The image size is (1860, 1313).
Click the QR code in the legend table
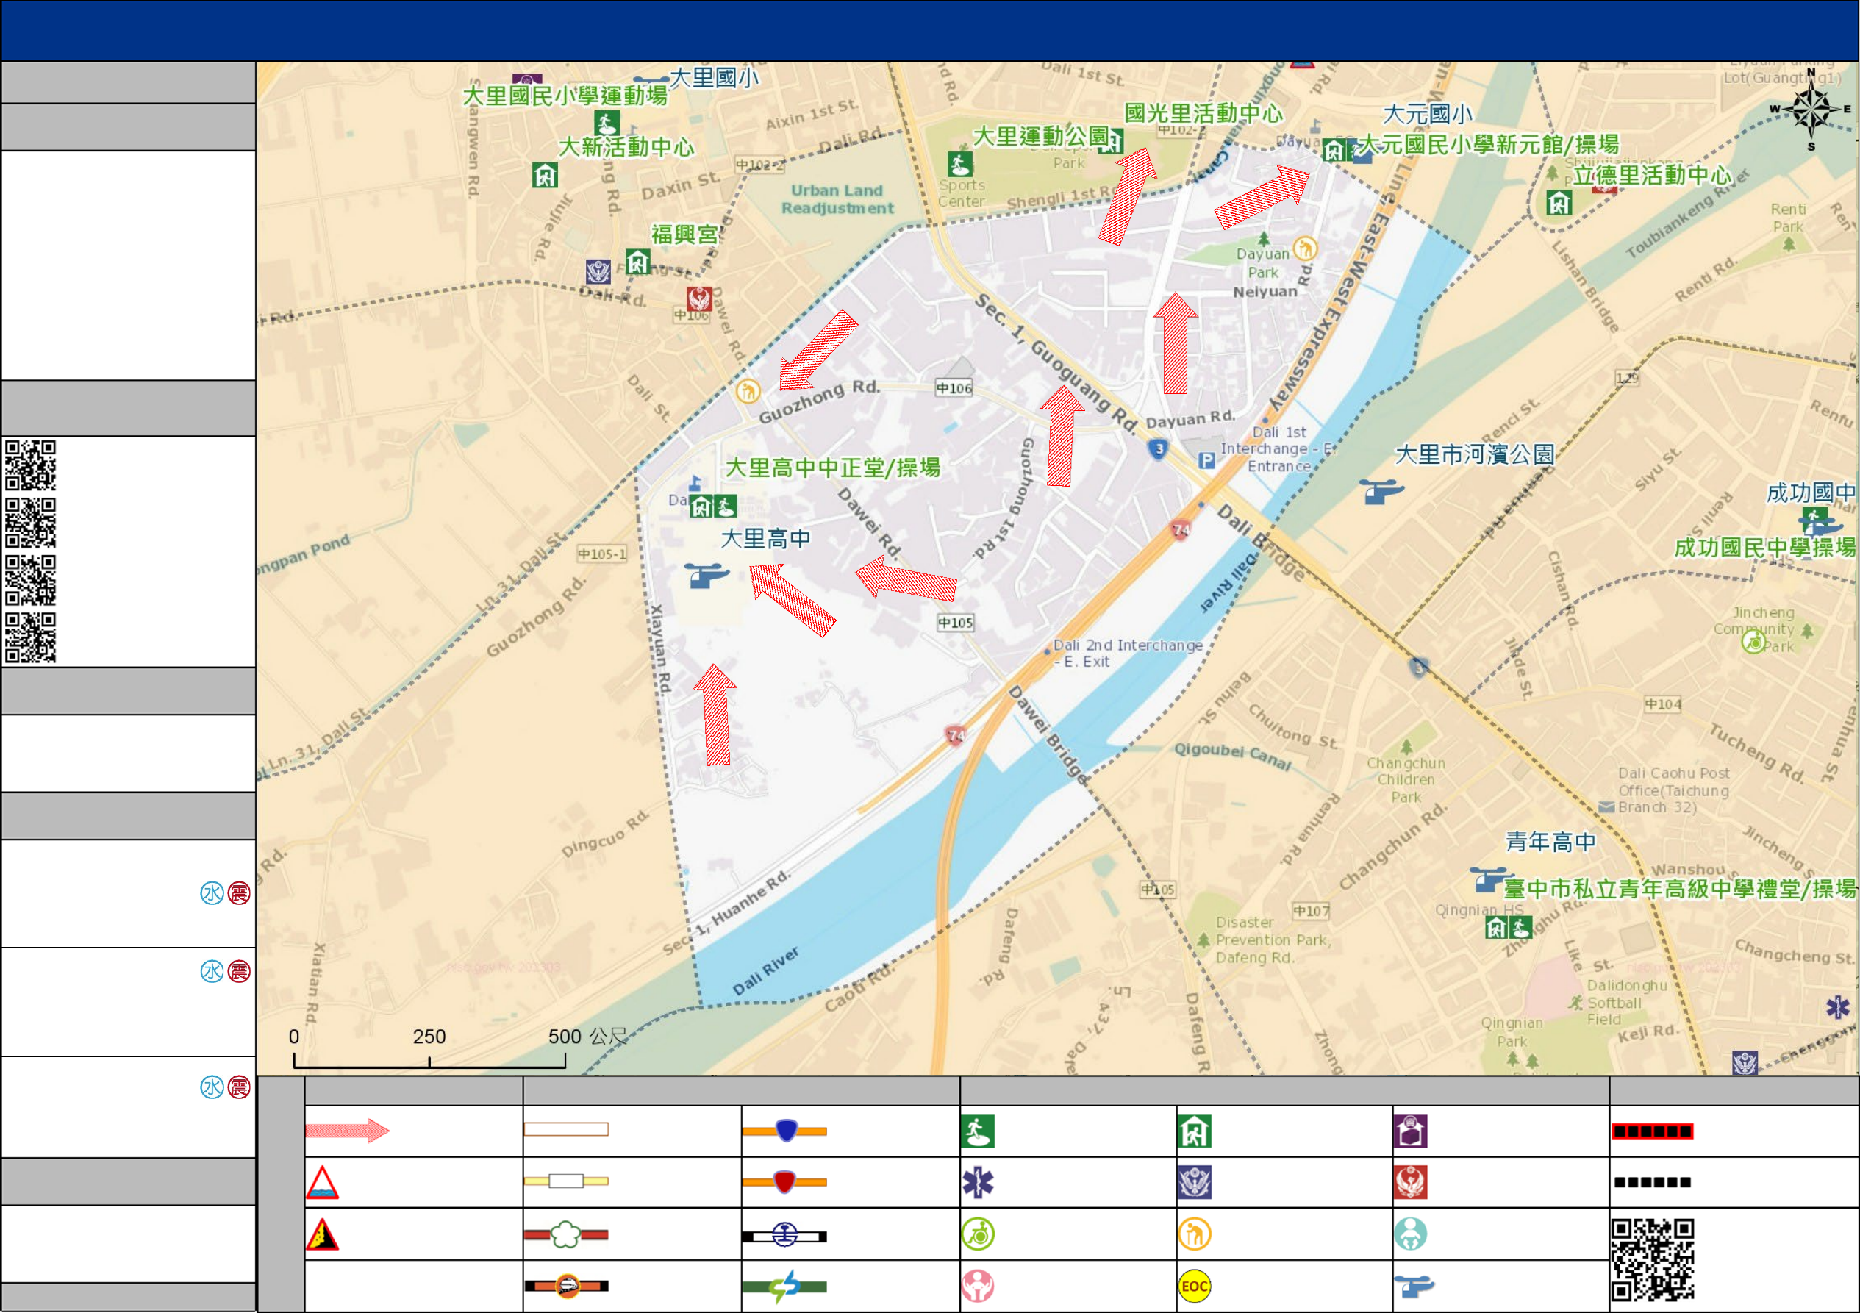pyautogui.click(x=1653, y=1260)
